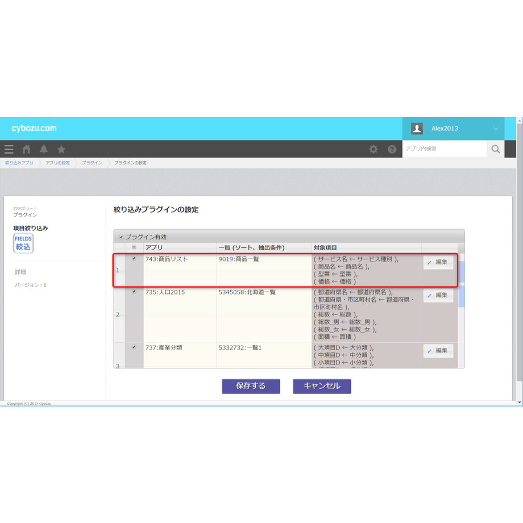Viewport: 523px width, 523px height.
Task: Uncheck the 737:産業分類 row checkbox
Action: (x=134, y=347)
